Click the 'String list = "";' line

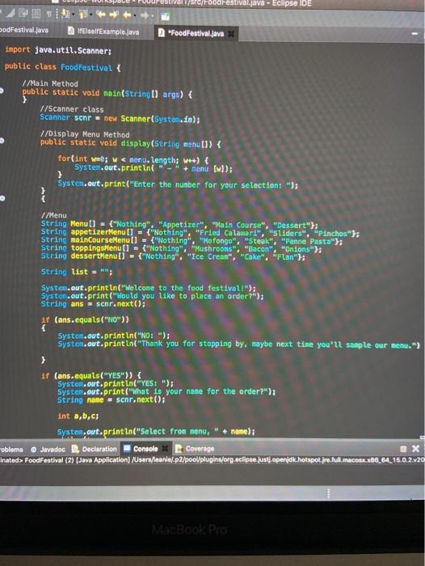click(77, 272)
